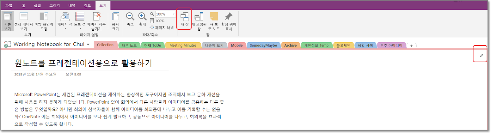Open the 페이지 색 page color menu
Viewport: 491px width, 133px height.
65,21
